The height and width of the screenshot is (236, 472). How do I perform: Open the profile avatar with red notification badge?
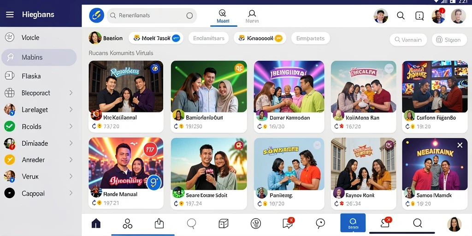click(438, 16)
